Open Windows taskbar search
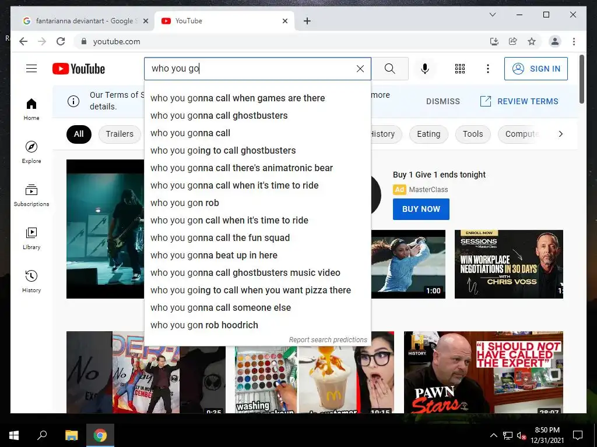597x447 pixels. click(42, 435)
